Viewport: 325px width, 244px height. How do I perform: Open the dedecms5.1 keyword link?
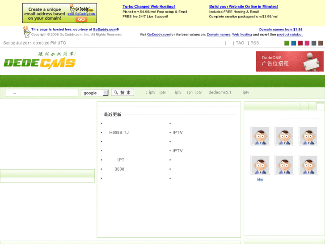pyautogui.click(x=219, y=92)
